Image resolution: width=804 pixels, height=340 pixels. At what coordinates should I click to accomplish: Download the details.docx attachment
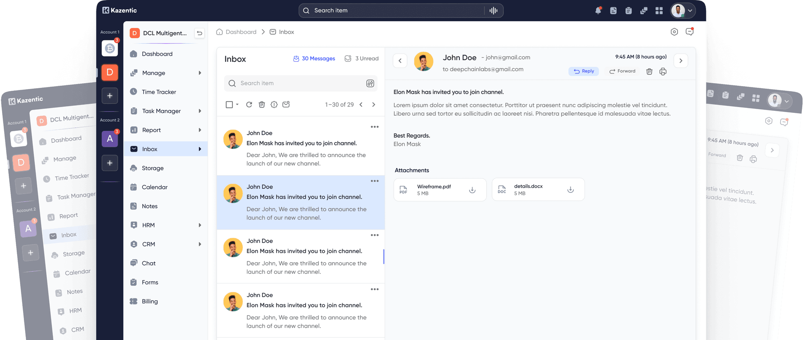coord(570,190)
